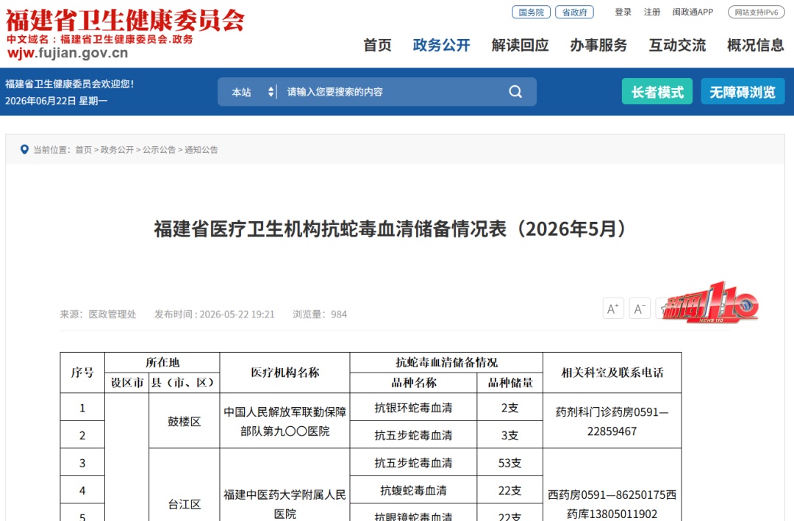
Task: Click the 鼓楼区 table cell
Action: coord(185,422)
